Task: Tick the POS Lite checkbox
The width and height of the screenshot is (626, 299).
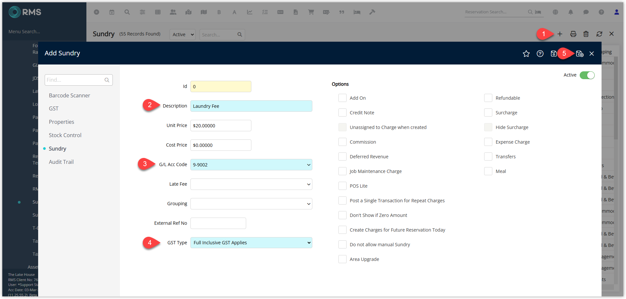Action: point(342,186)
